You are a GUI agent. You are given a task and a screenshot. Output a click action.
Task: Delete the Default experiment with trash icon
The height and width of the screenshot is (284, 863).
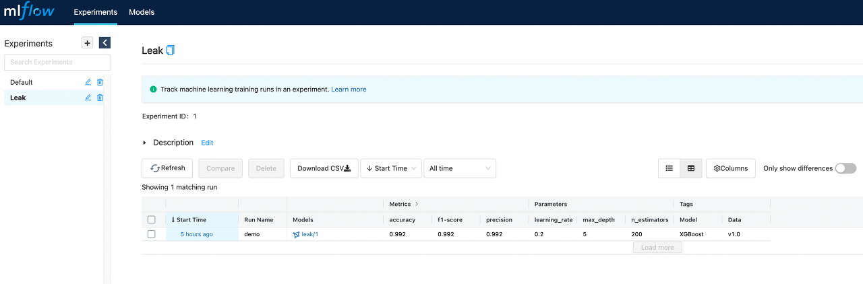(x=100, y=82)
